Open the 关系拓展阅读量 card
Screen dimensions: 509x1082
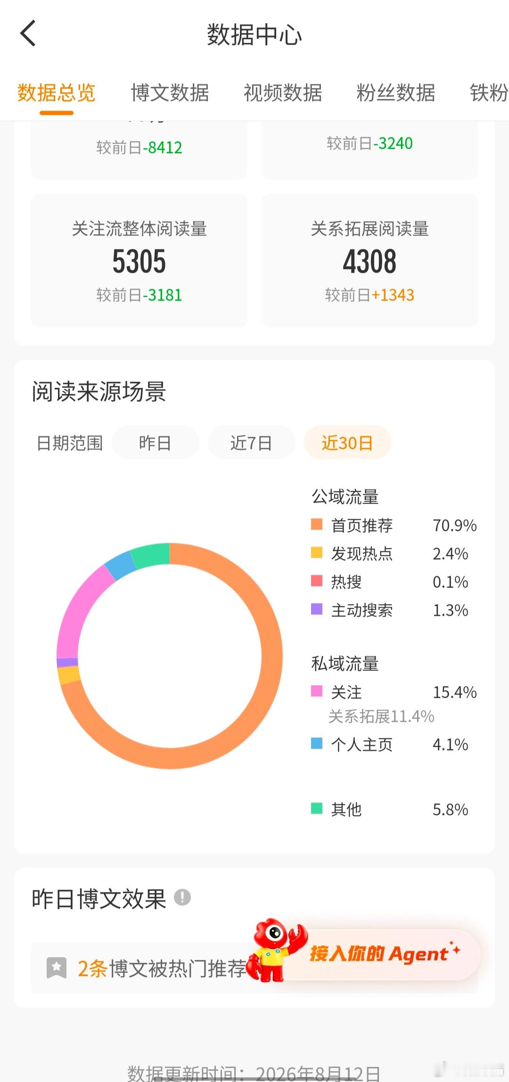369,261
